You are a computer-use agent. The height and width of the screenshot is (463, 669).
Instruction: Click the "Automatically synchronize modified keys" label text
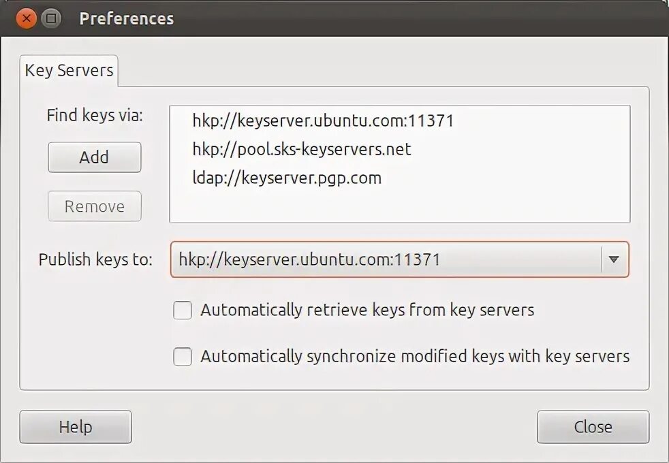[414, 356]
